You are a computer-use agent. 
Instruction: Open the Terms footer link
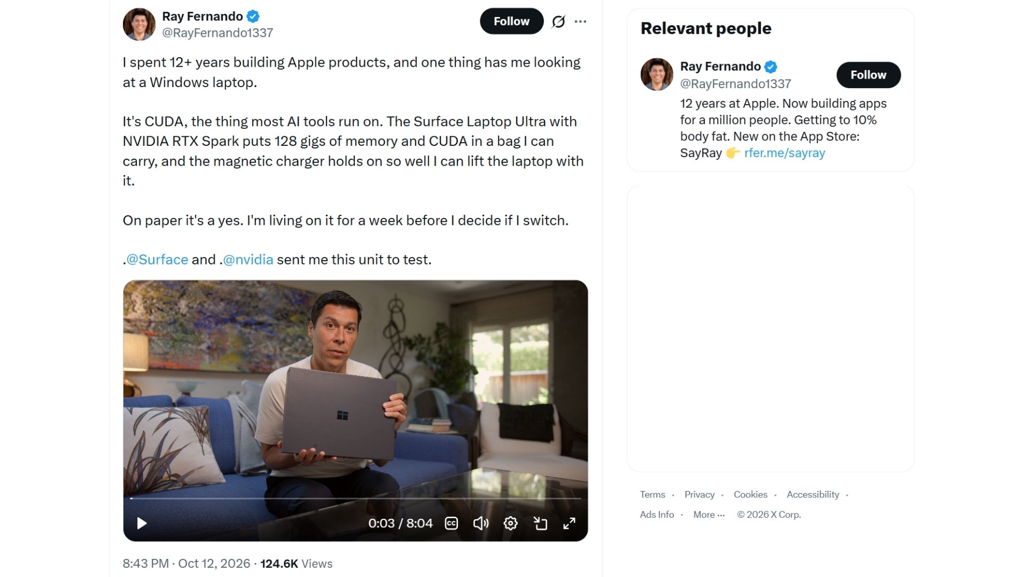[652, 495]
